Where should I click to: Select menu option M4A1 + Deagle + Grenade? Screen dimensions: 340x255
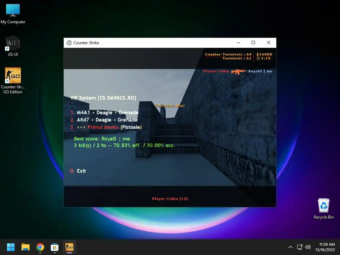(x=105, y=113)
